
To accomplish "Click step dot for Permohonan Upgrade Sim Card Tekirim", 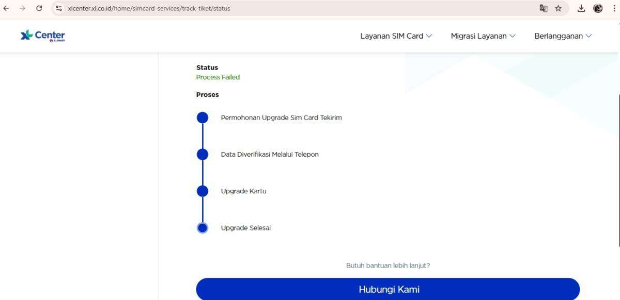I will 203,118.
